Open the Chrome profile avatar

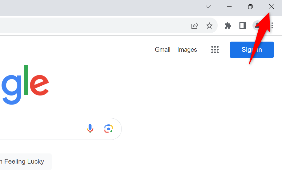[257, 26]
